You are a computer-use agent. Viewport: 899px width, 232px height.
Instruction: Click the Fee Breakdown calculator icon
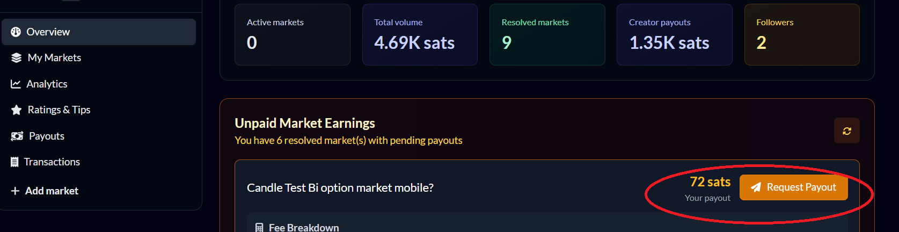coord(259,228)
